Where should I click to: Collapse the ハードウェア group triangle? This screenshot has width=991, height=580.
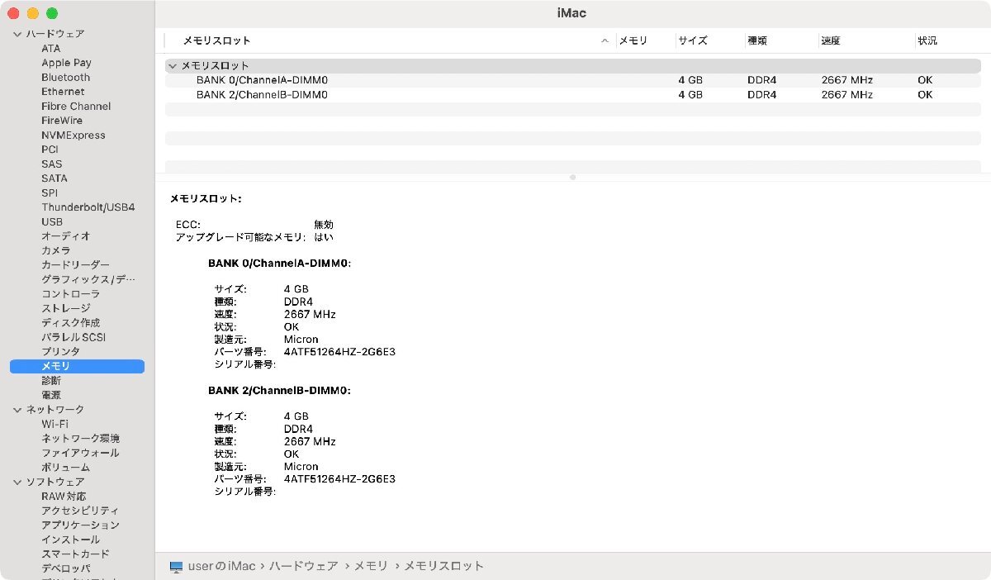(x=17, y=33)
